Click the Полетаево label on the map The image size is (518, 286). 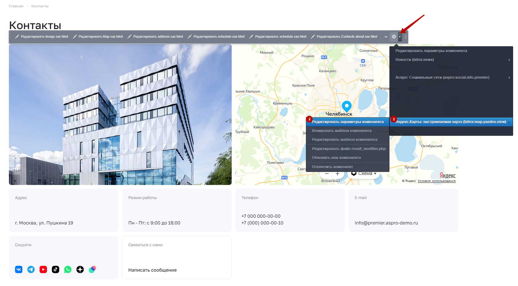click(275, 163)
